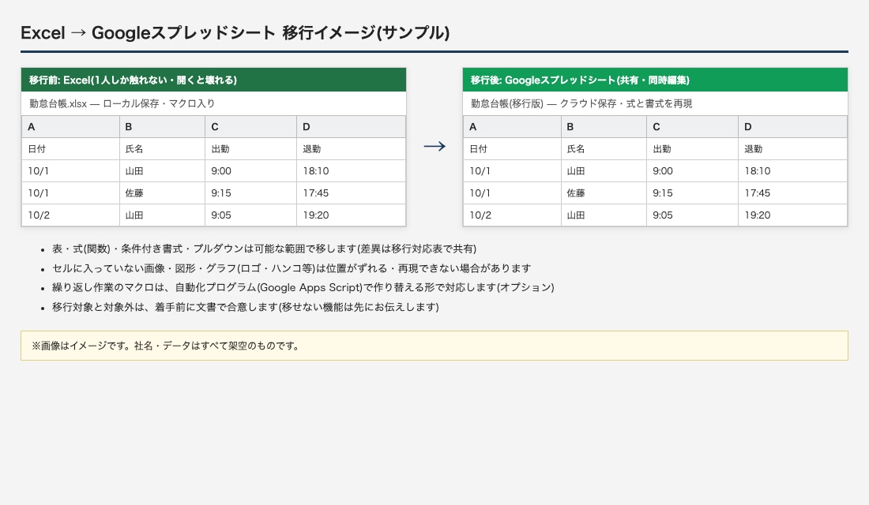This screenshot has width=869, height=505.
Task: Pick "山田" in the 9:00 row of 移行後 table
Action: [604, 171]
